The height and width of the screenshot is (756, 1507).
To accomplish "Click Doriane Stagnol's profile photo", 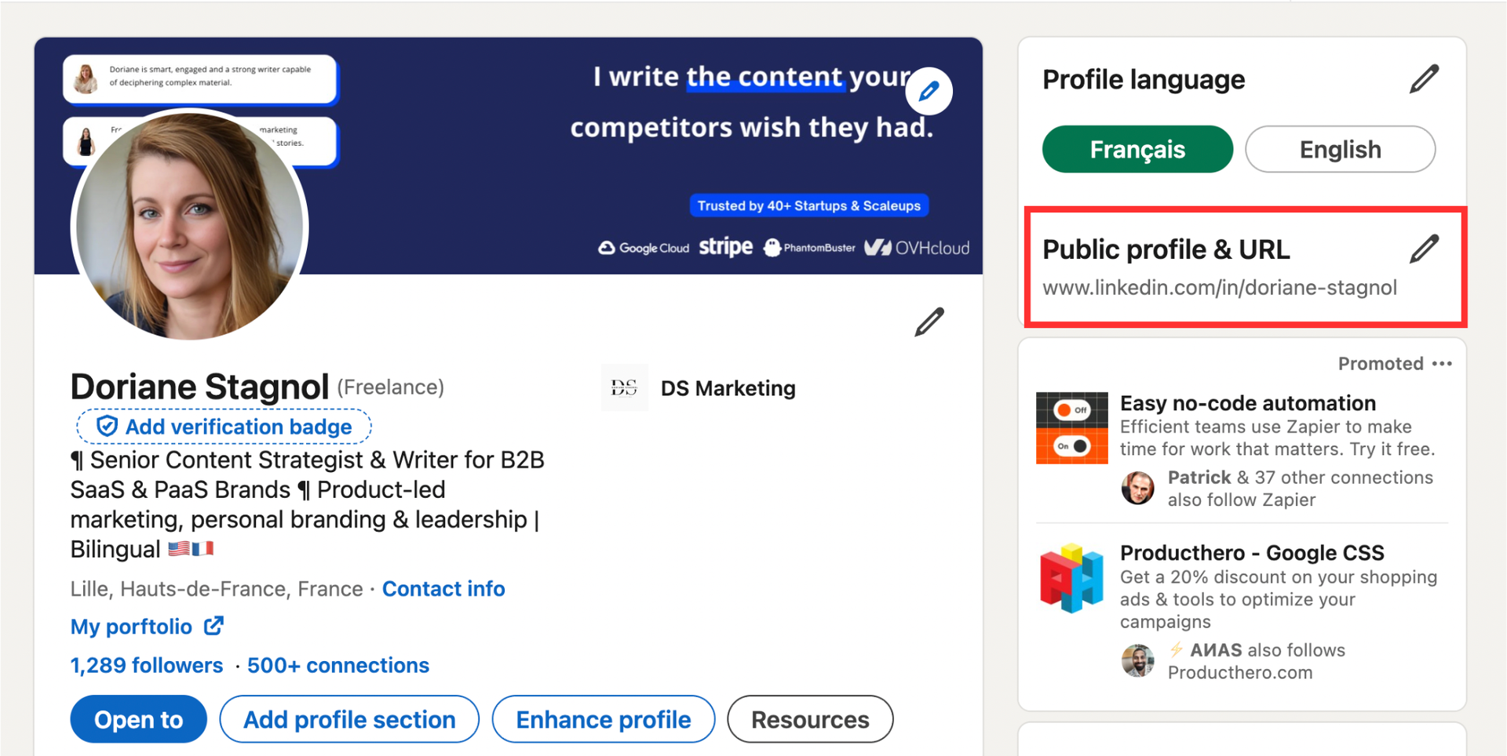I will coord(189,226).
